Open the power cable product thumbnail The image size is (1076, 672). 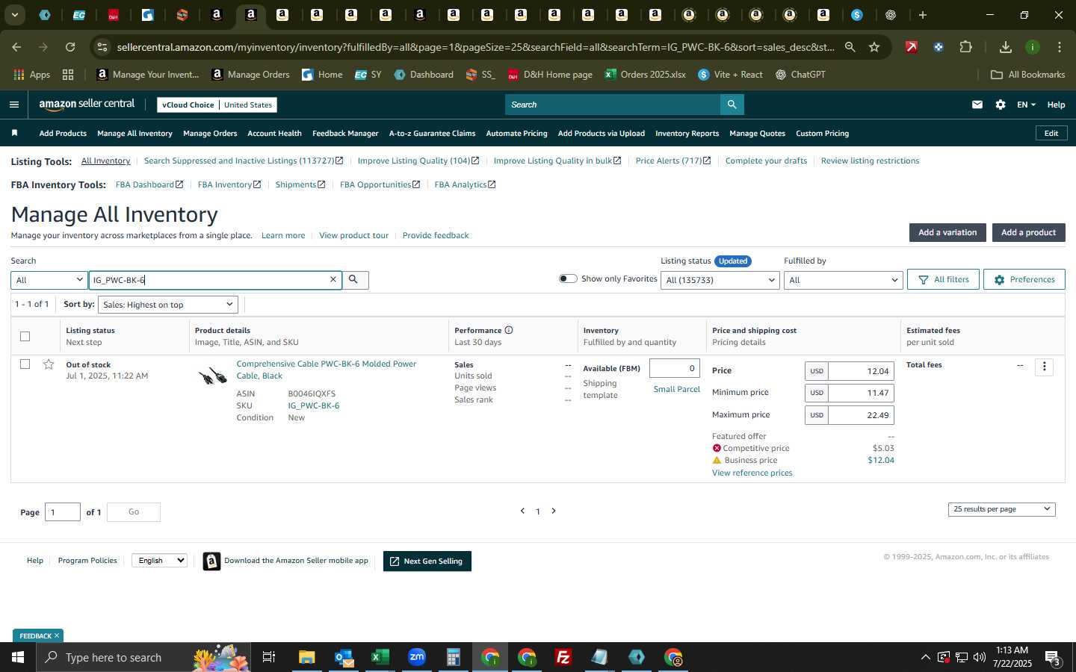[x=213, y=376]
